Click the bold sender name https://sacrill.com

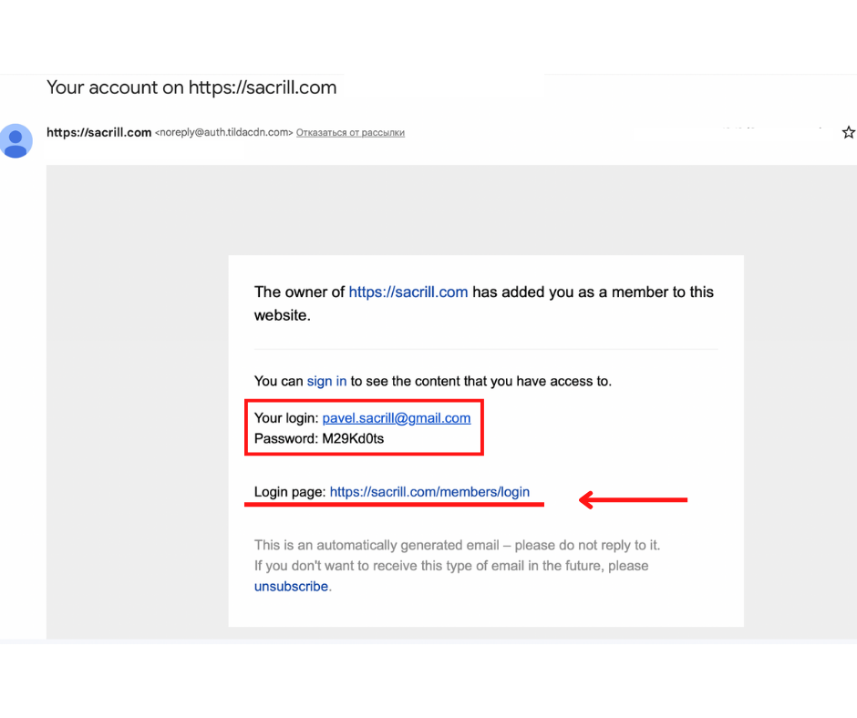[98, 133]
